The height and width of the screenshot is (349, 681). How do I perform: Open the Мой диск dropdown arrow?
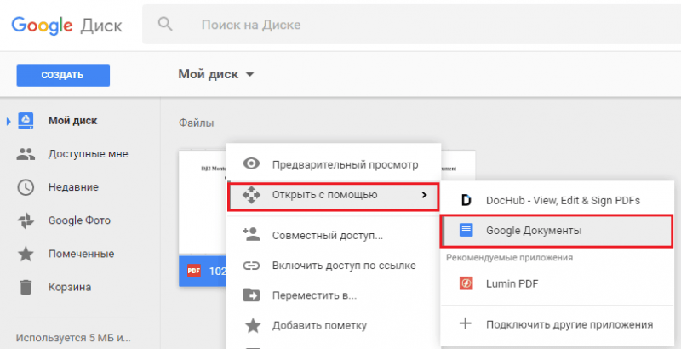[x=249, y=74]
